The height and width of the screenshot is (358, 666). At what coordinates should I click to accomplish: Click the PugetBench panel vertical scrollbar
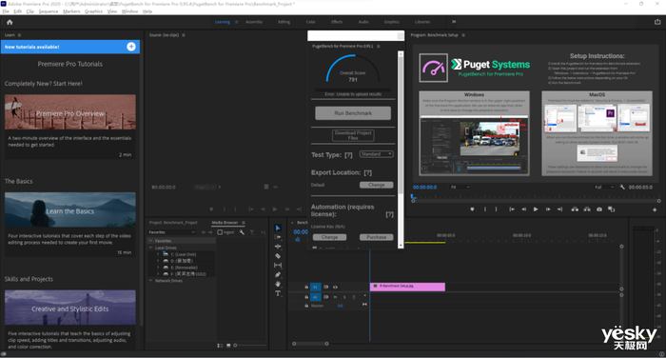[x=401, y=149]
